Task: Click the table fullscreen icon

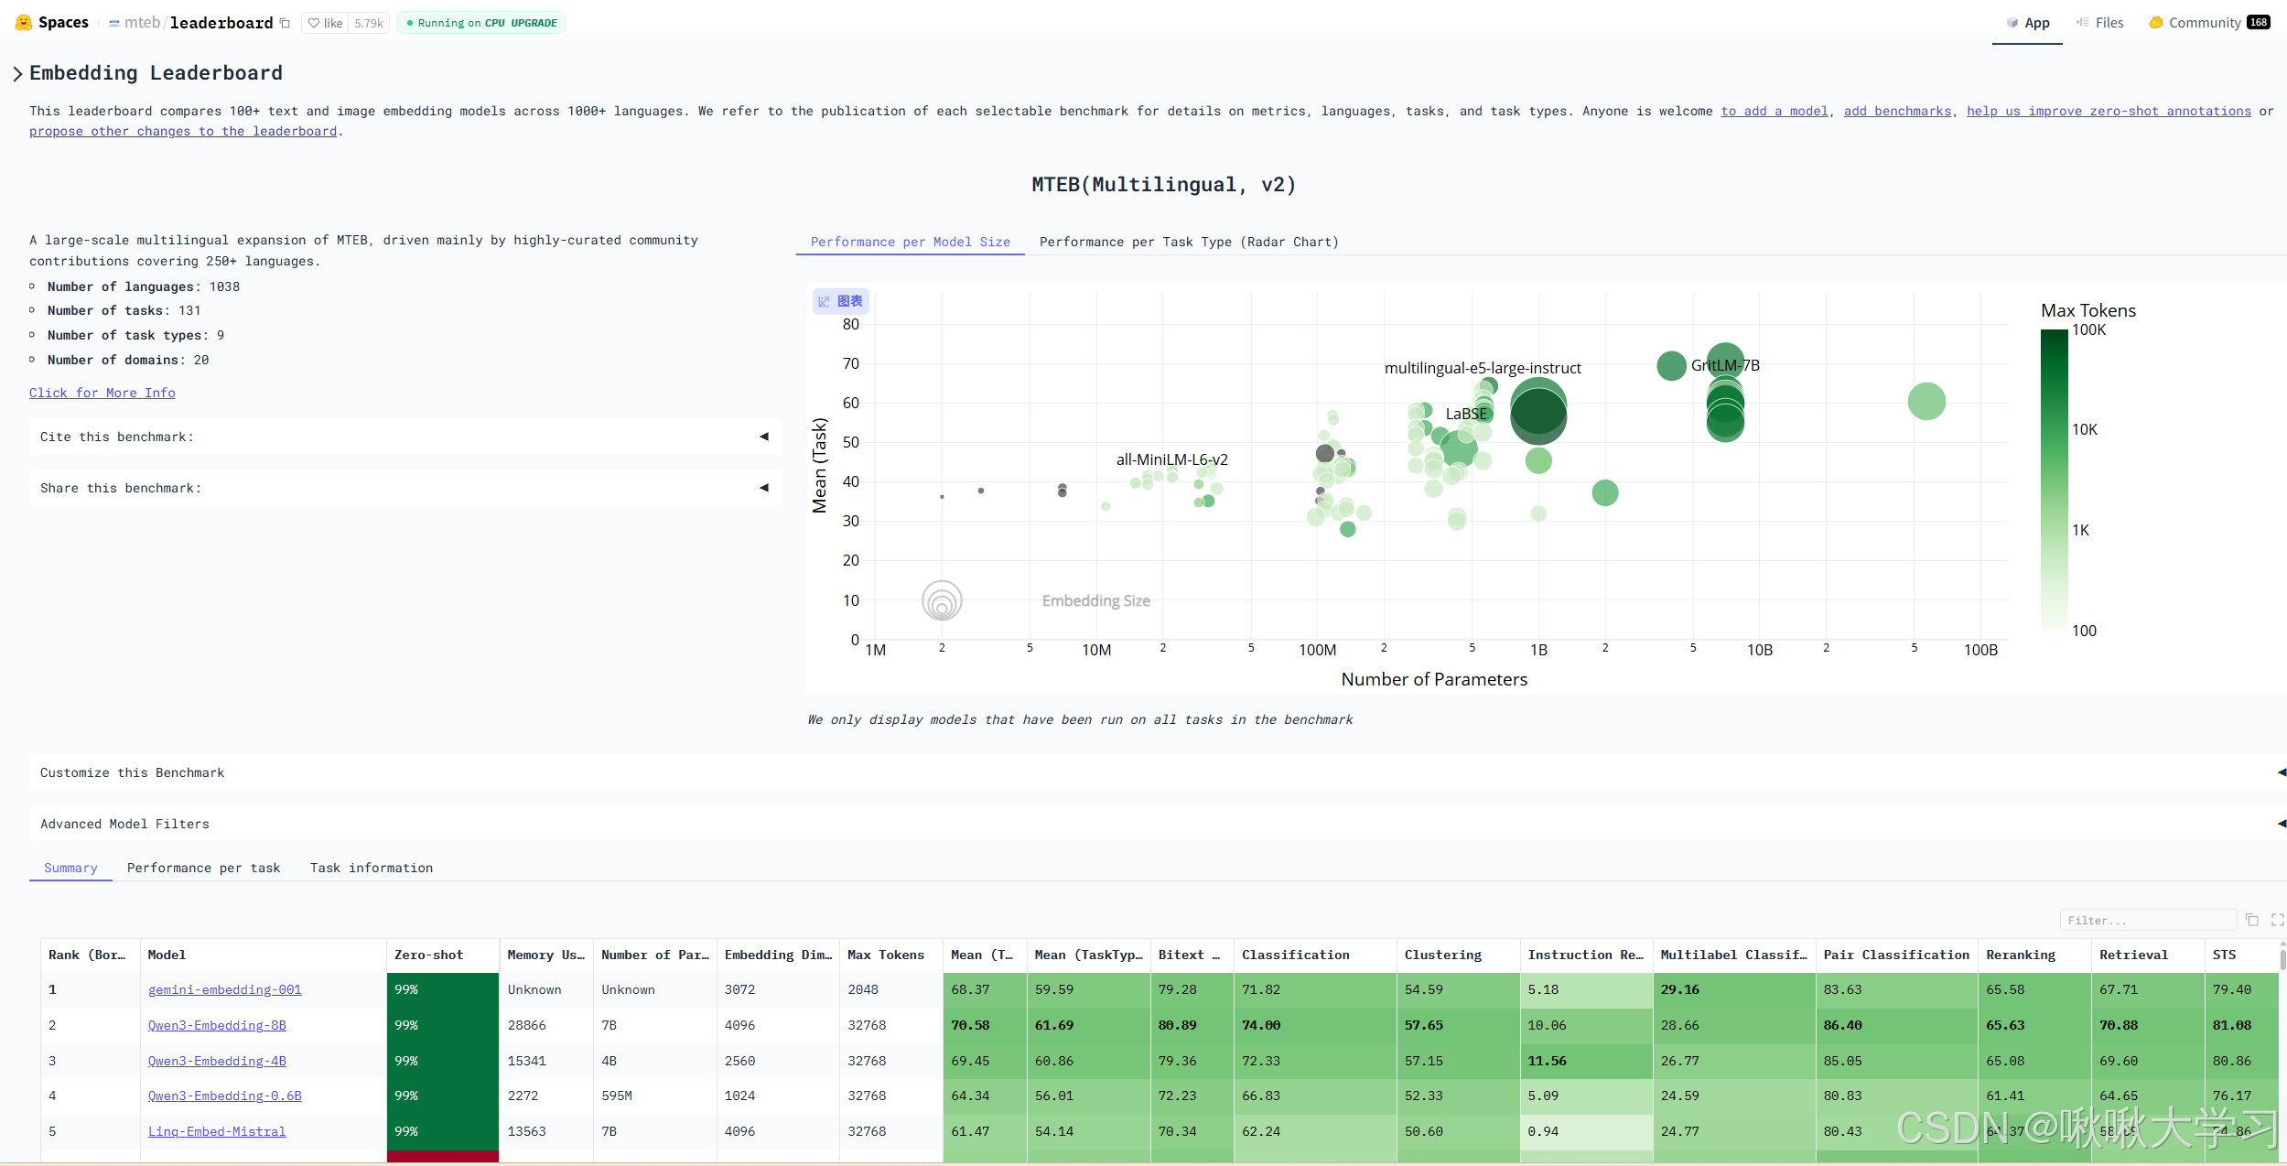Action: pyautogui.click(x=2277, y=920)
